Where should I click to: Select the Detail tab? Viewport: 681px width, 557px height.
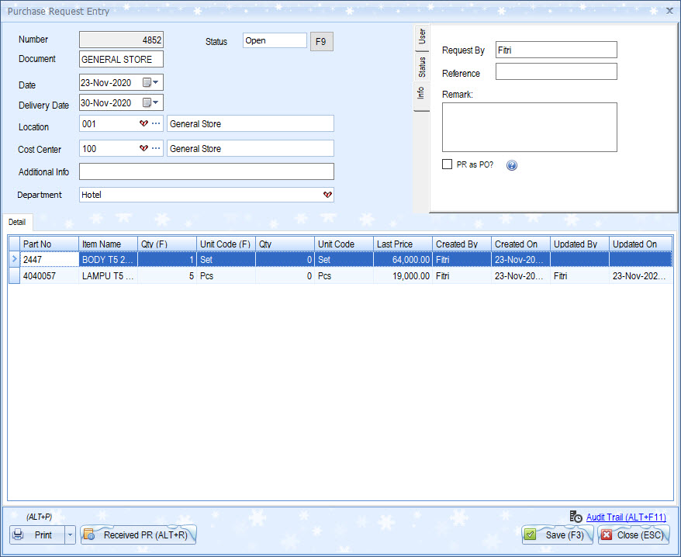point(17,223)
